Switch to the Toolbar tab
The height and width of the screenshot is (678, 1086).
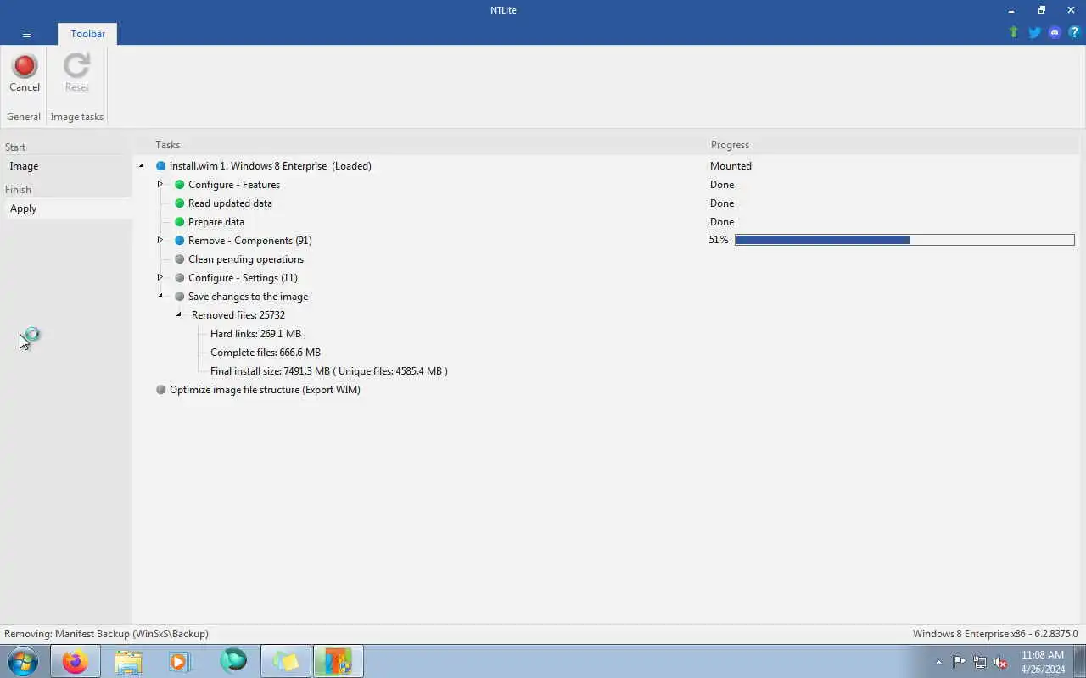87,34
